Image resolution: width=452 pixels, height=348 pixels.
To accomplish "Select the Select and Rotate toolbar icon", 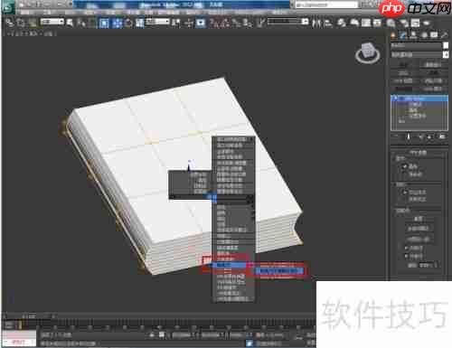I will click(x=128, y=23).
